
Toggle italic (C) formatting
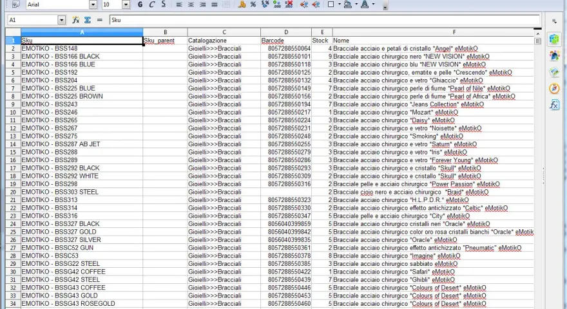pyautogui.click(x=152, y=5)
